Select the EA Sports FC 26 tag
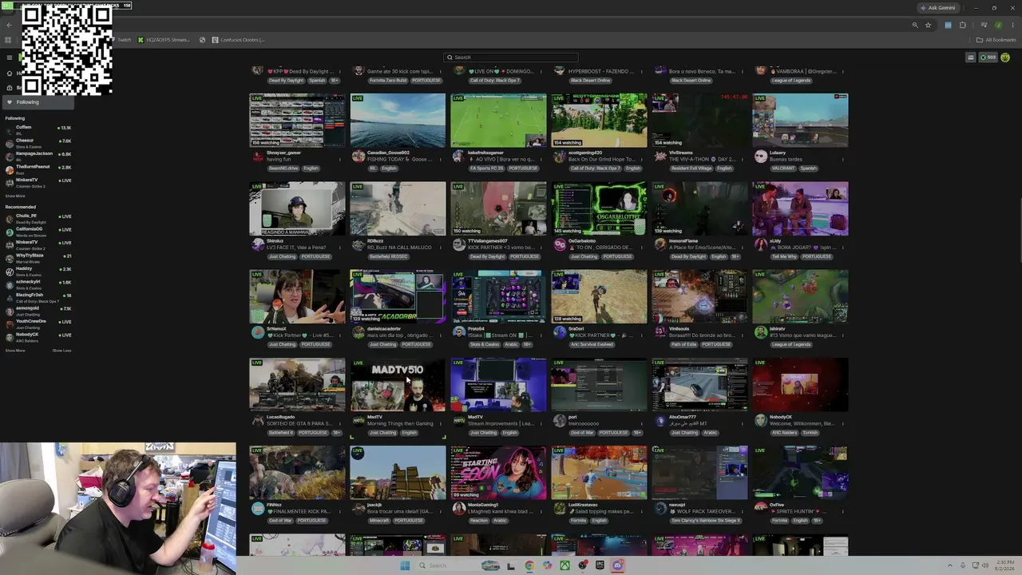The image size is (1022, 575). (486, 169)
